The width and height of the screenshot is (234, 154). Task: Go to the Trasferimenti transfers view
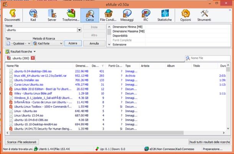click(x=71, y=15)
